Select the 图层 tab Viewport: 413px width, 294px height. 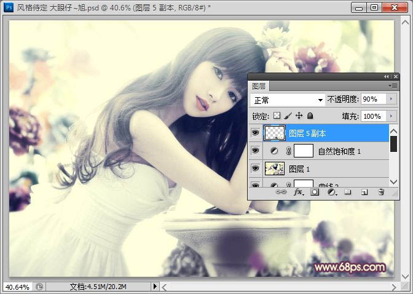259,87
